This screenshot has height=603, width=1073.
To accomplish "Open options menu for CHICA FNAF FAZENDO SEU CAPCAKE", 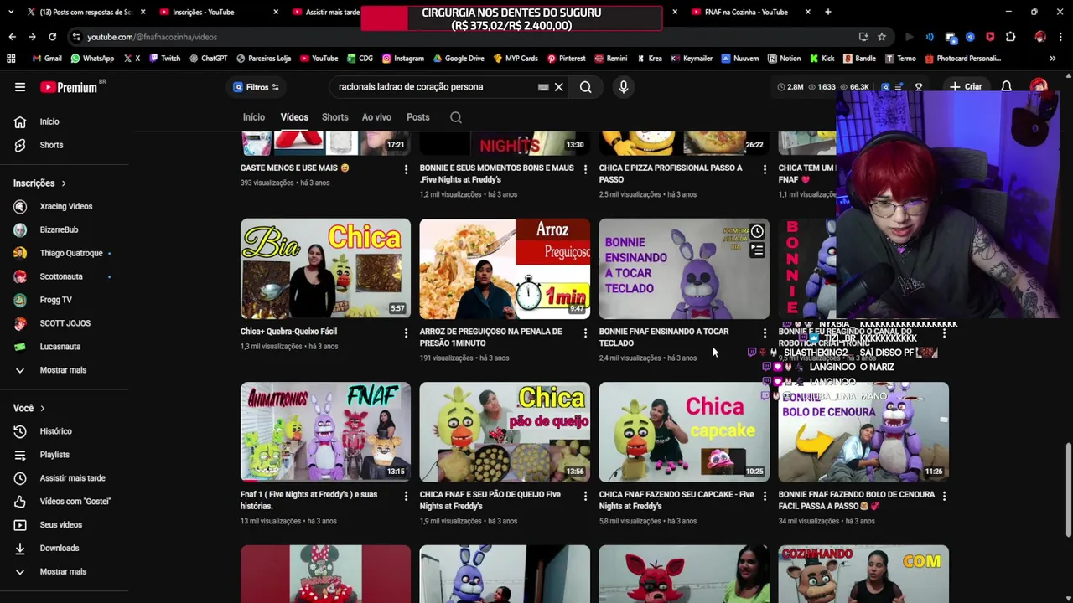I will [765, 496].
